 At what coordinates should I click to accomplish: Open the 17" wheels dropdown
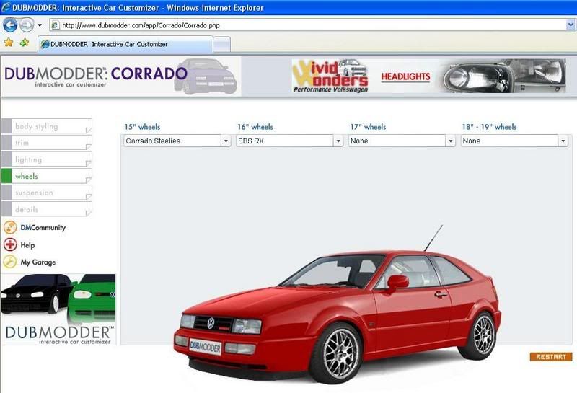point(402,141)
